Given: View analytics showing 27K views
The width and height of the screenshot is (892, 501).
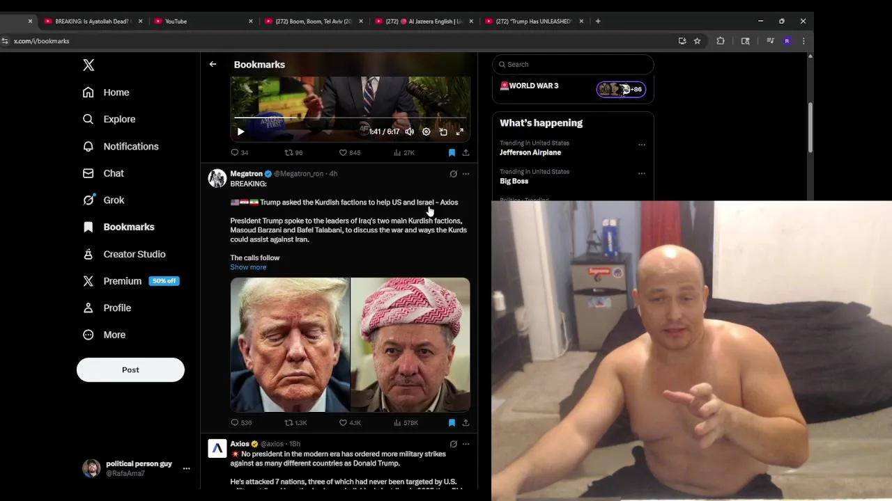Looking at the screenshot, I should tap(404, 152).
